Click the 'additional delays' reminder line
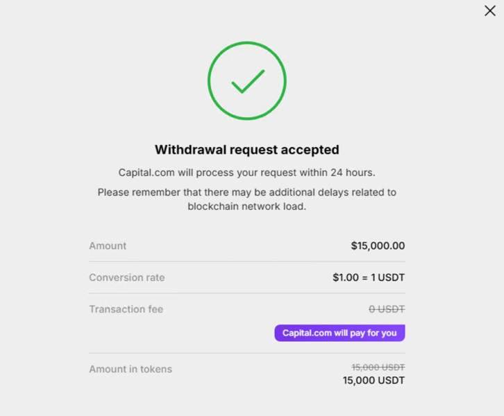This screenshot has height=416, width=504. (x=247, y=192)
